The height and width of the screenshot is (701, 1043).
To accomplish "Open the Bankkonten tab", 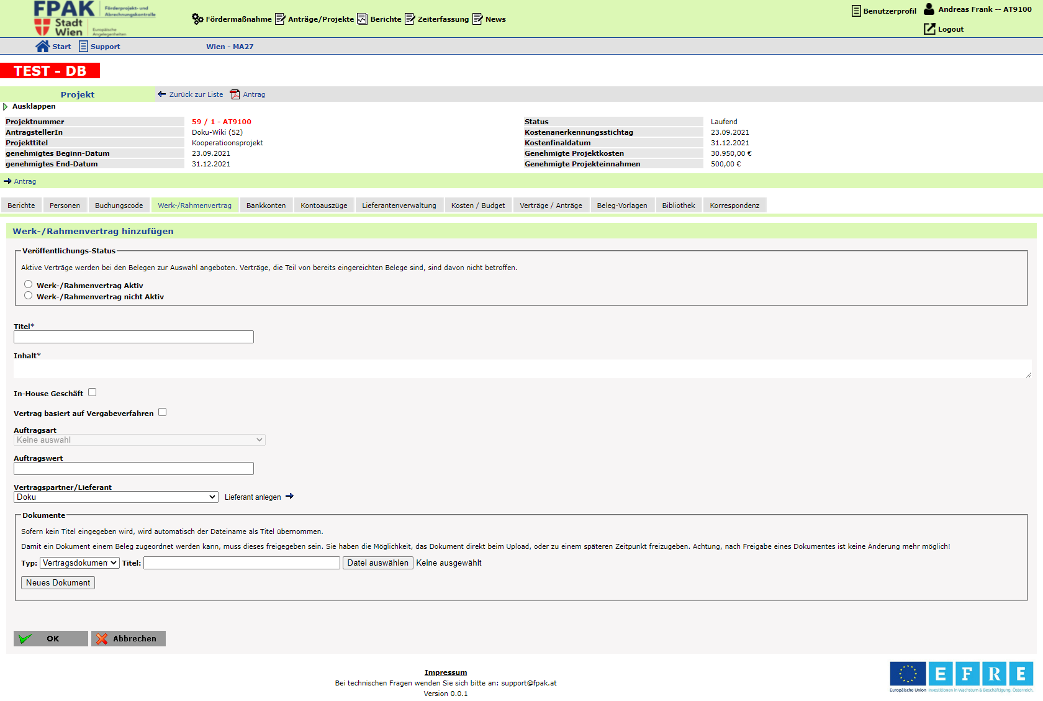I will click(266, 206).
